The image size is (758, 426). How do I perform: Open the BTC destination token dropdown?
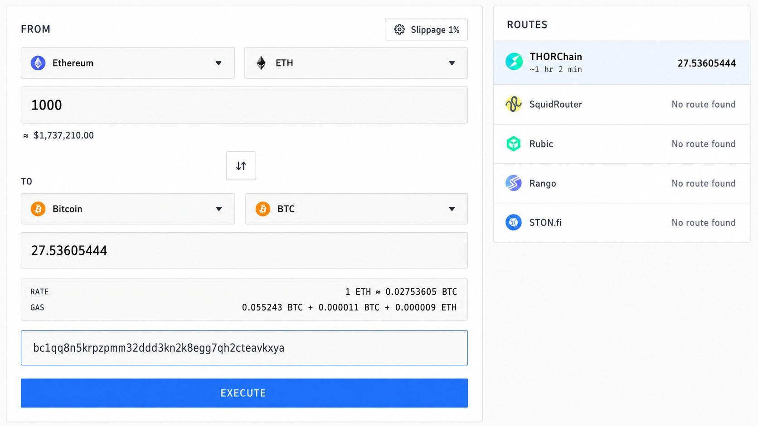(356, 209)
